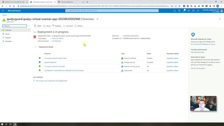Open Directories and subscriptions filter icon
224x126 pixels.
point(179,10)
